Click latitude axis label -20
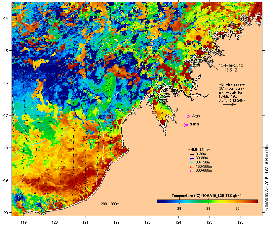 pos(5,212)
